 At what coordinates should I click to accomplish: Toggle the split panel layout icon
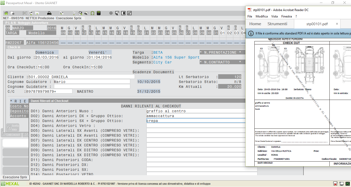coord(123,13)
